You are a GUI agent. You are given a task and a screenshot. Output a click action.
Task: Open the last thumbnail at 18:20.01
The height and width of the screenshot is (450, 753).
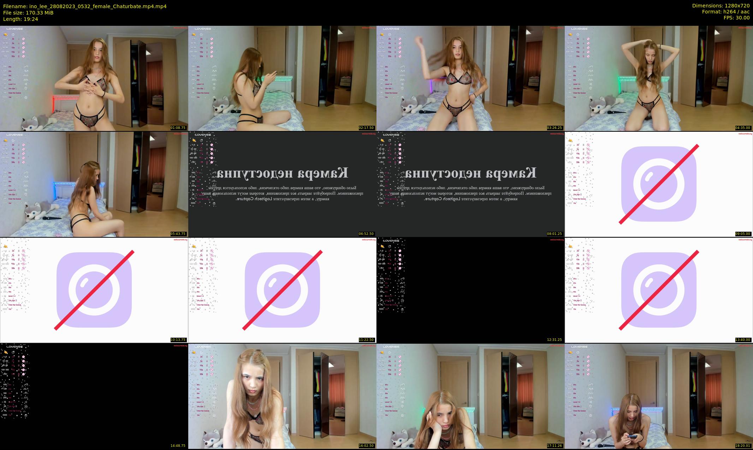[x=659, y=396]
